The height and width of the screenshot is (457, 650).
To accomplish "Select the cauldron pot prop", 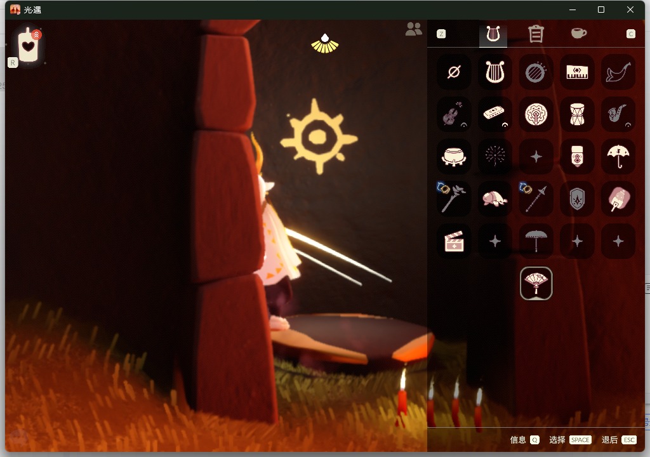I will tap(454, 157).
